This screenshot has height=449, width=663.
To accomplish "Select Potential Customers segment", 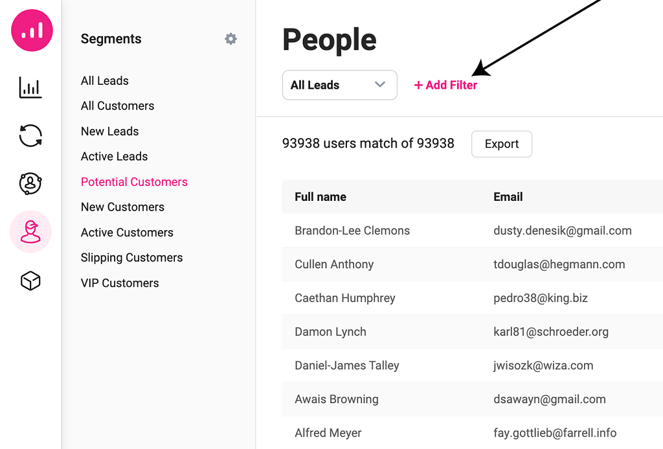I will (x=134, y=182).
